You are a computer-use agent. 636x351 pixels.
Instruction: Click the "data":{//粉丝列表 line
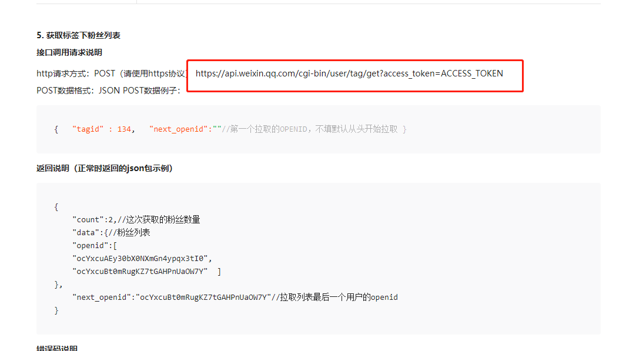click(x=111, y=232)
